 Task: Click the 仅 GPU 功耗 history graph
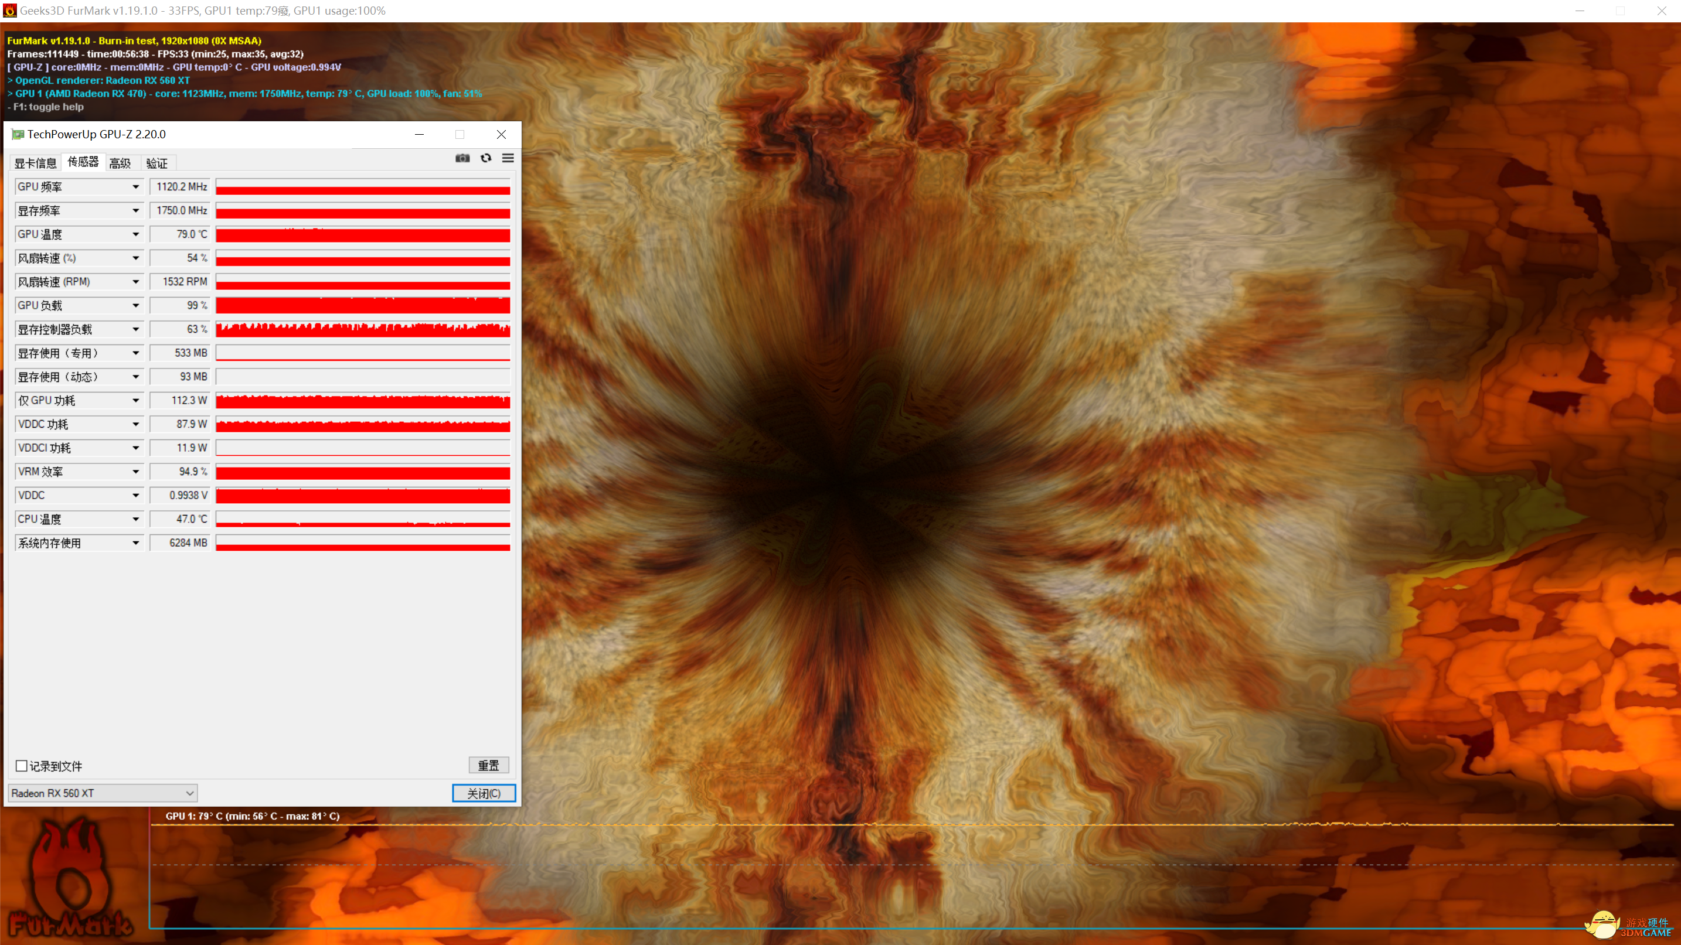363,400
